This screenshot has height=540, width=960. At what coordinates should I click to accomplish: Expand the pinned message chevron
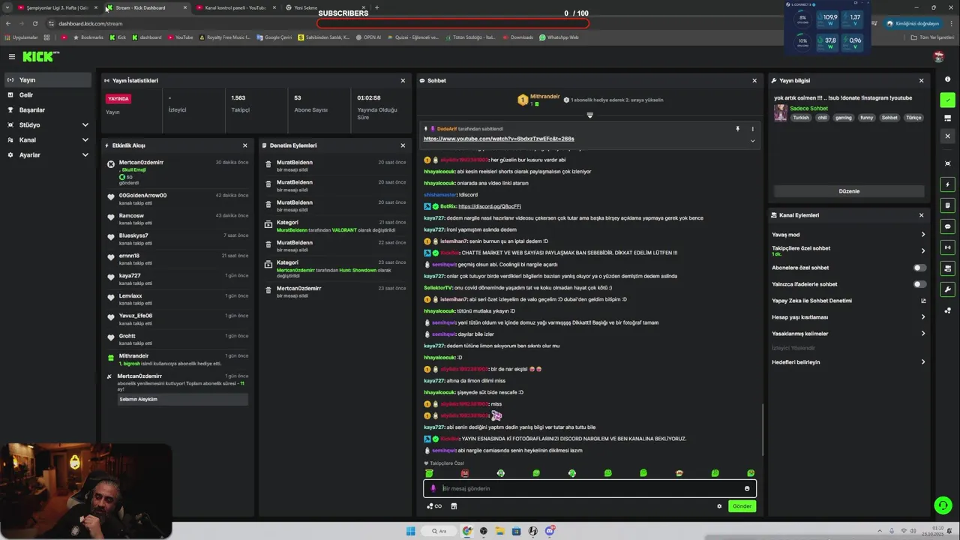(752, 140)
